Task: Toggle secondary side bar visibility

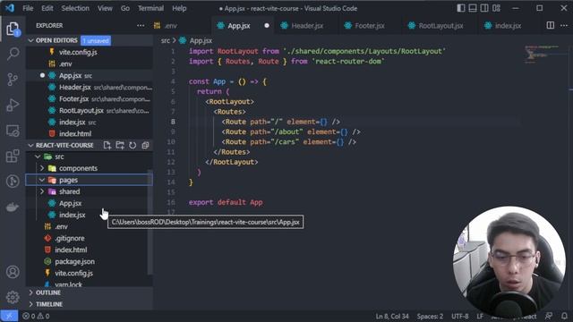Action: (x=484, y=8)
